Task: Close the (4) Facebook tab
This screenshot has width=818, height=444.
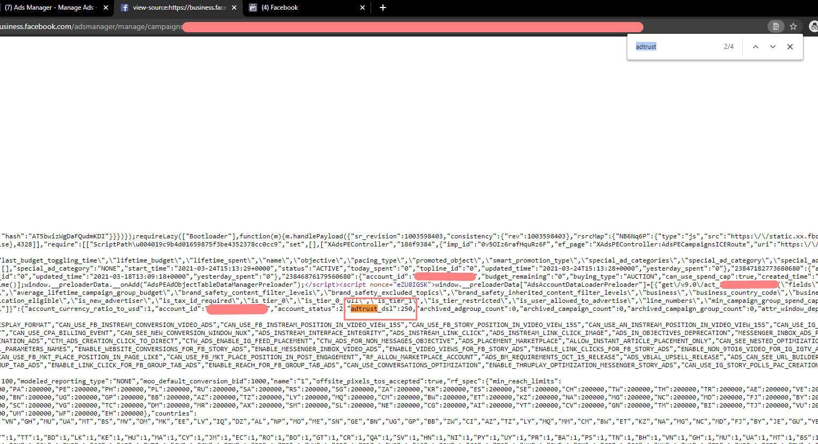Action: pos(363,8)
